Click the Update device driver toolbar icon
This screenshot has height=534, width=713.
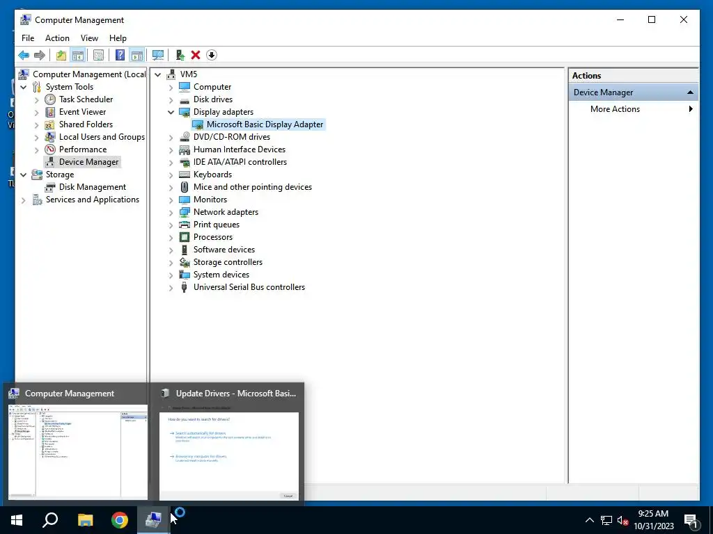180,56
